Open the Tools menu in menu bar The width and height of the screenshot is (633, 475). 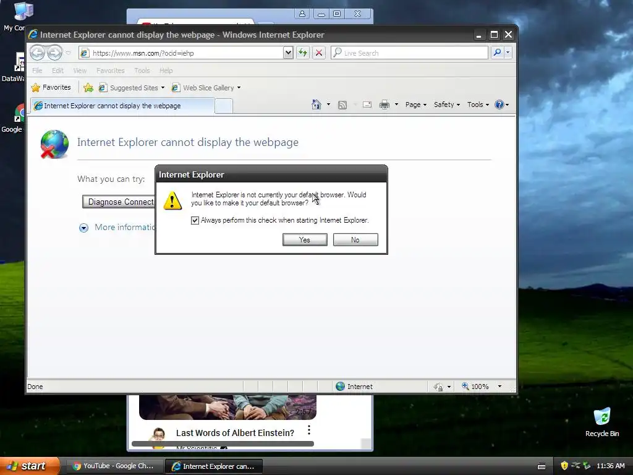pyautogui.click(x=142, y=71)
